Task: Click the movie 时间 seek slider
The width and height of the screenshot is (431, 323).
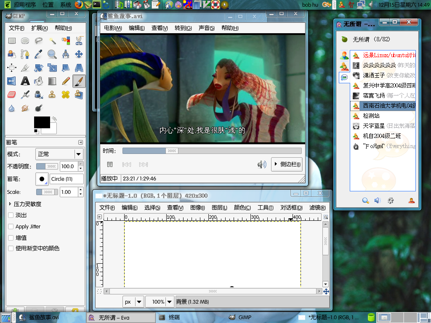Action: [212, 151]
